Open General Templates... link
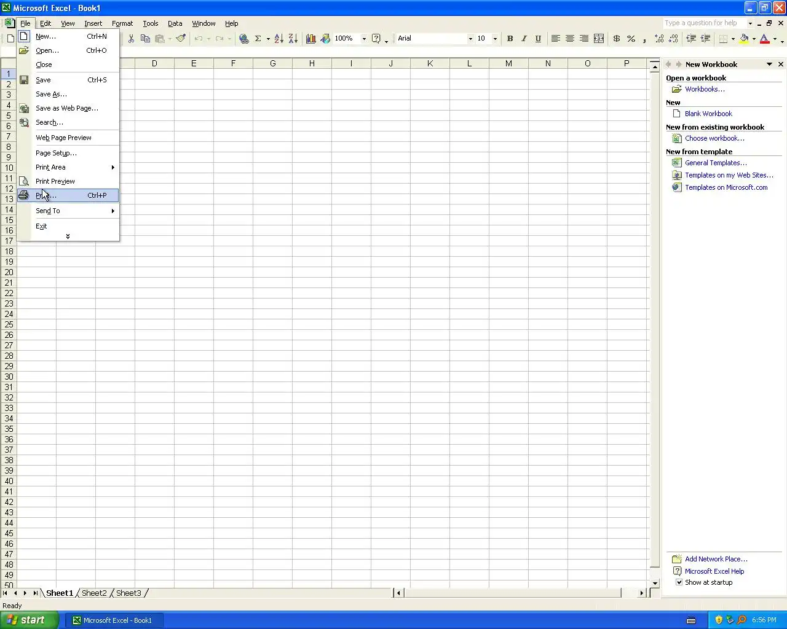The image size is (787, 629). click(x=716, y=163)
